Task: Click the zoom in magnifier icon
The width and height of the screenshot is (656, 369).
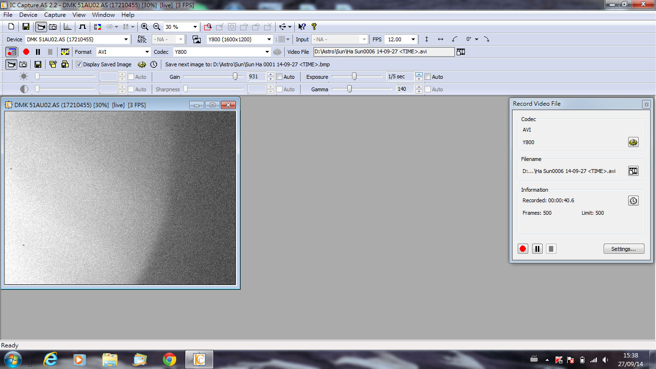Action: coord(145,27)
